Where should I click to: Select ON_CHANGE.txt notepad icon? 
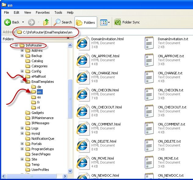click(x=149, y=77)
